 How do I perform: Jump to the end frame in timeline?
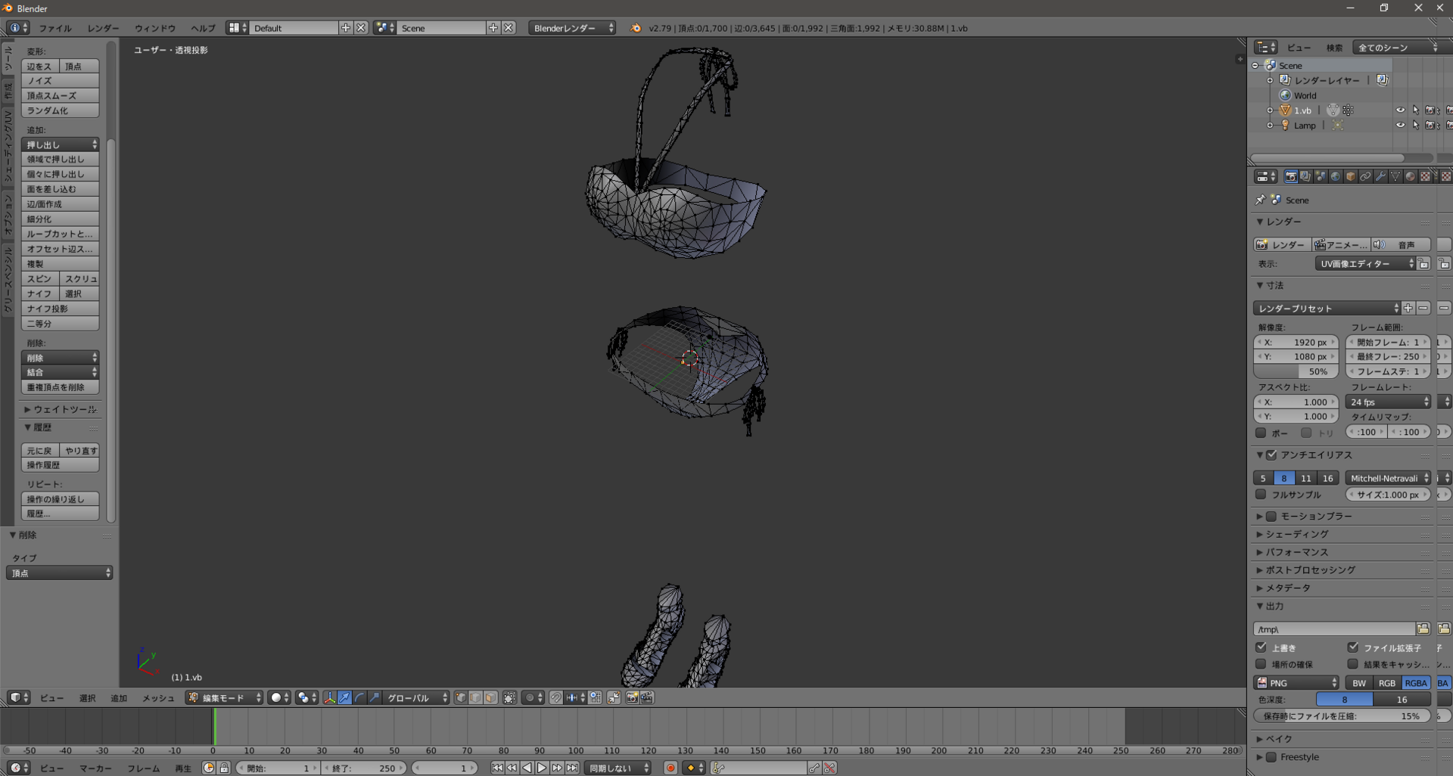coord(572,768)
